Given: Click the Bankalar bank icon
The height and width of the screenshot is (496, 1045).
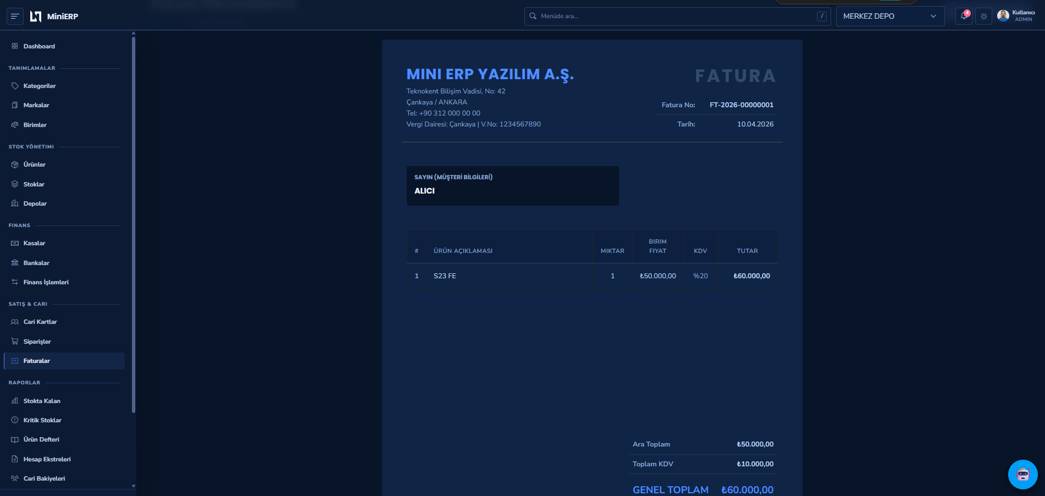Looking at the screenshot, I should point(15,263).
